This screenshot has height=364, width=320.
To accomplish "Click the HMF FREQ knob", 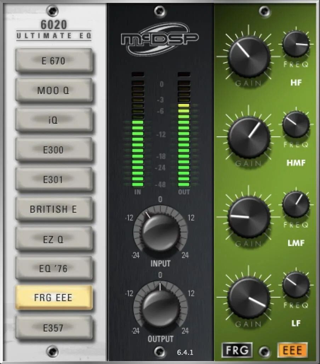I will click(296, 124).
